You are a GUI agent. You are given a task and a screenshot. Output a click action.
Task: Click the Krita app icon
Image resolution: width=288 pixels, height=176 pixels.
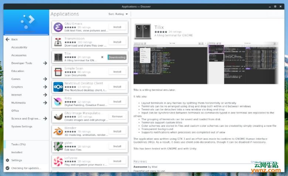tap(58, 102)
